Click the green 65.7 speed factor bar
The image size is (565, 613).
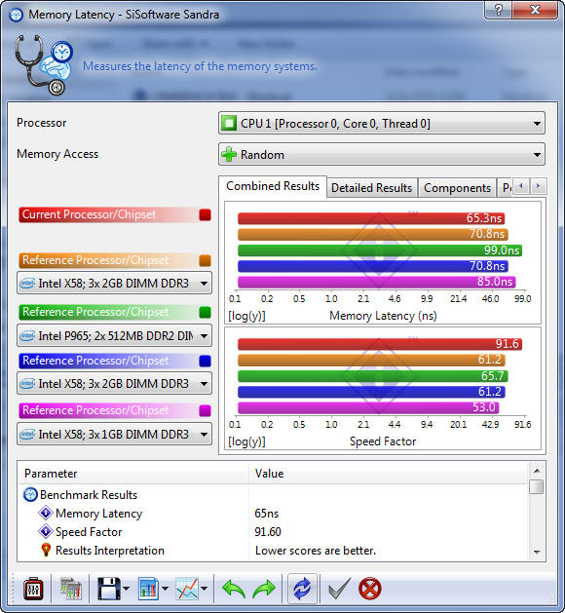[373, 376]
